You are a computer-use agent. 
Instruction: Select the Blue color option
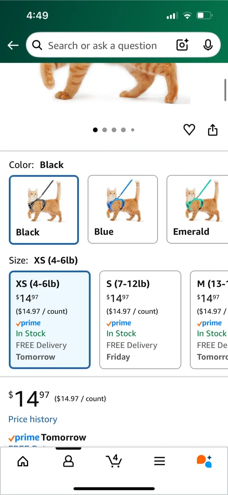click(x=122, y=209)
